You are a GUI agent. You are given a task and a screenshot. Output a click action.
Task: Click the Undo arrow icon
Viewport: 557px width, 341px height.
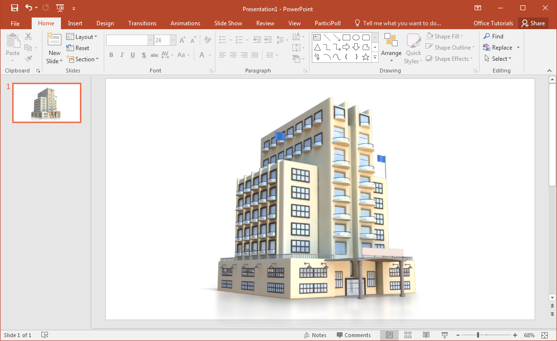(x=29, y=8)
